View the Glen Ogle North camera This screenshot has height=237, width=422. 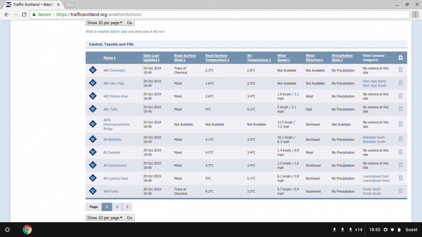374,81
